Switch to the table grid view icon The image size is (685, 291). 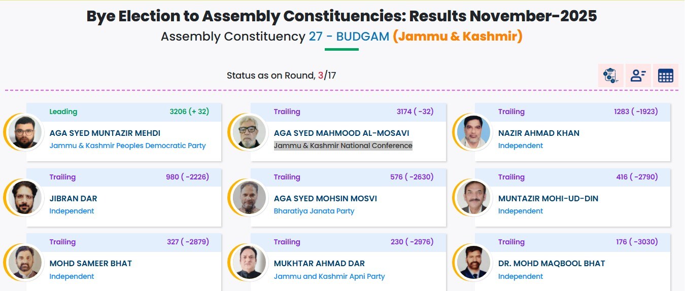coord(665,76)
